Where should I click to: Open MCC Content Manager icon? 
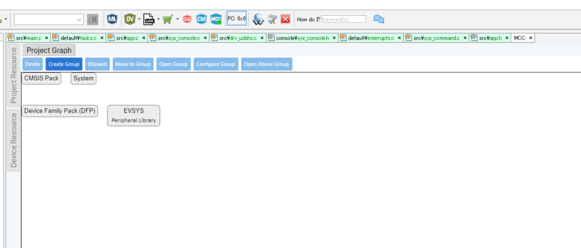[216, 19]
